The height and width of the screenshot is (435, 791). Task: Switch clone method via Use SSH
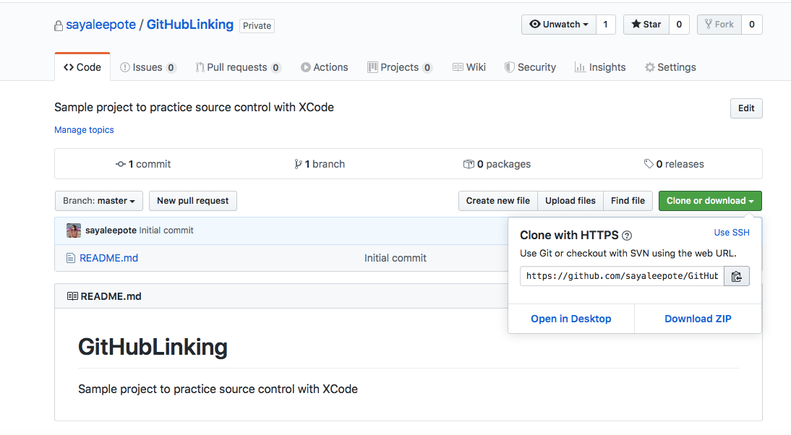point(732,233)
